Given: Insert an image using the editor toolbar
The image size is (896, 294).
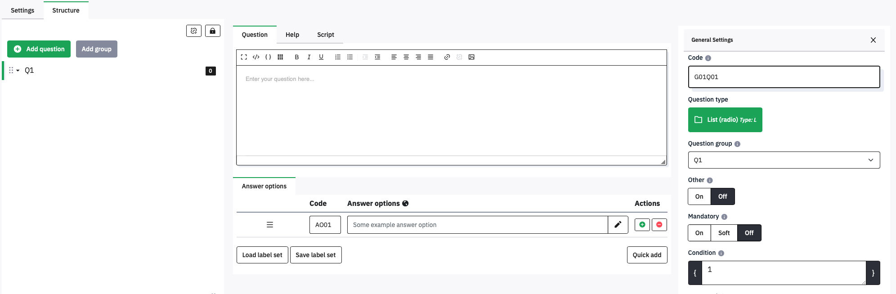Looking at the screenshot, I should 471,57.
